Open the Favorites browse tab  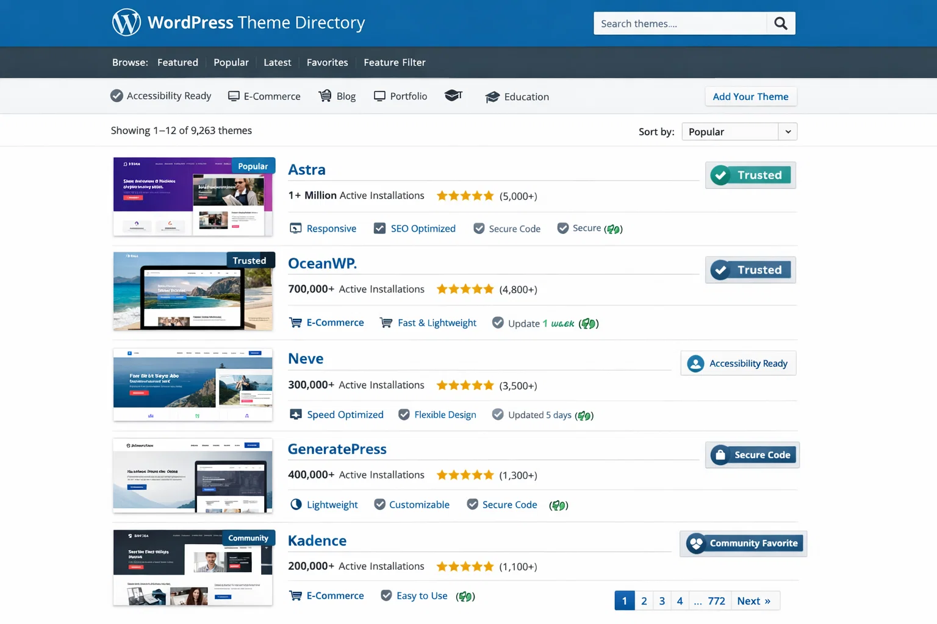pyautogui.click(x=327, y=62)
